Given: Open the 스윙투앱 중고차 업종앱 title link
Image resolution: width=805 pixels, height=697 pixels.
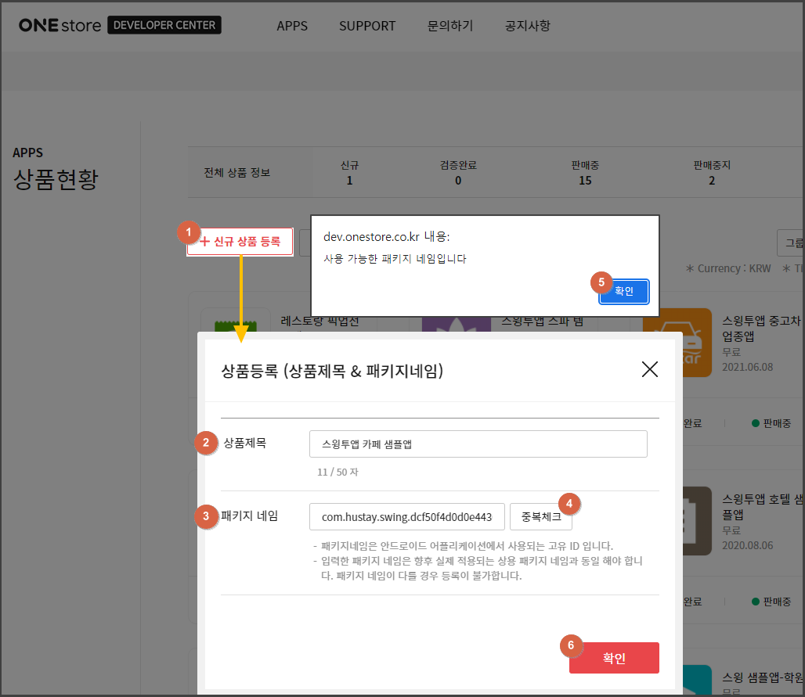Looking at the screenshot, I should 761,327.
